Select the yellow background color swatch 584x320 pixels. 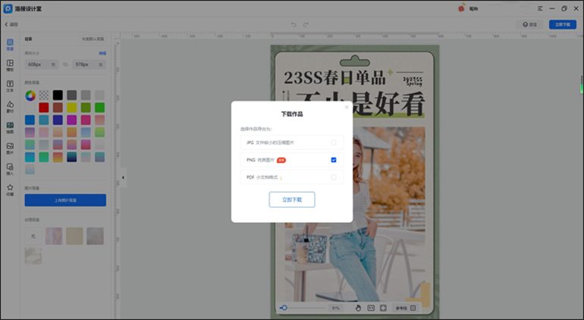click(72, 108)
